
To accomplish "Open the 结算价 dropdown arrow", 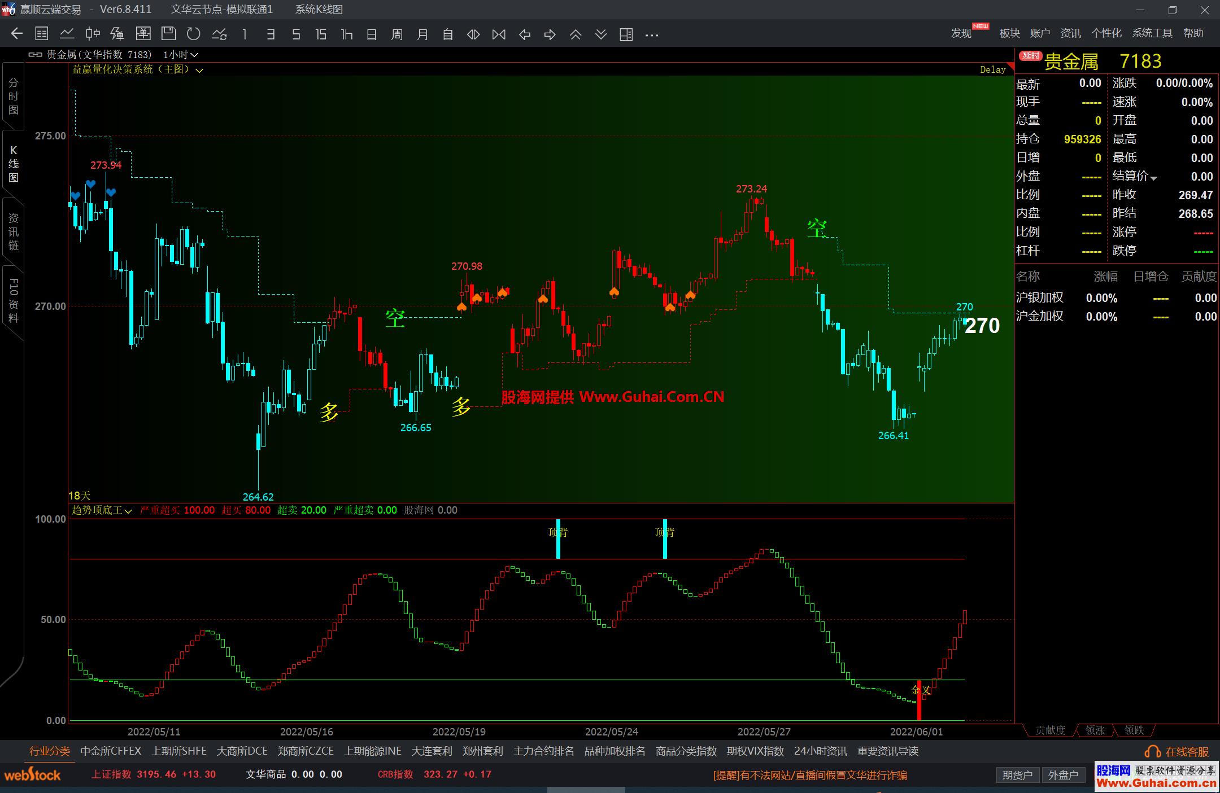I will pyautogui.click(x=1154, y=178).
